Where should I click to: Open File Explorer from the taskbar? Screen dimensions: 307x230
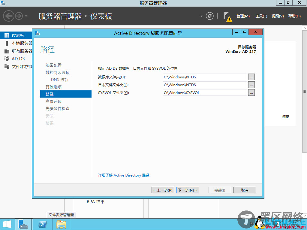pyautogui.click(x=61, y=224)
